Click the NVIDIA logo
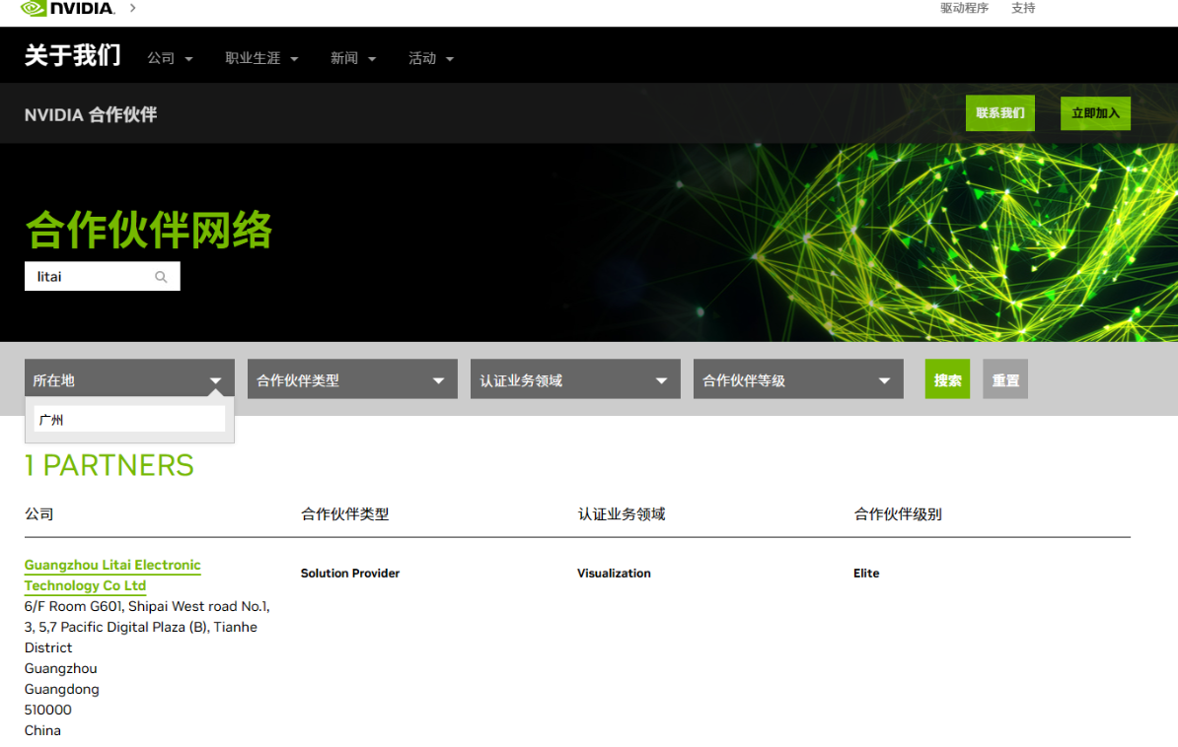The width and height of the screenshot is (1178, 747). (67, 9)
